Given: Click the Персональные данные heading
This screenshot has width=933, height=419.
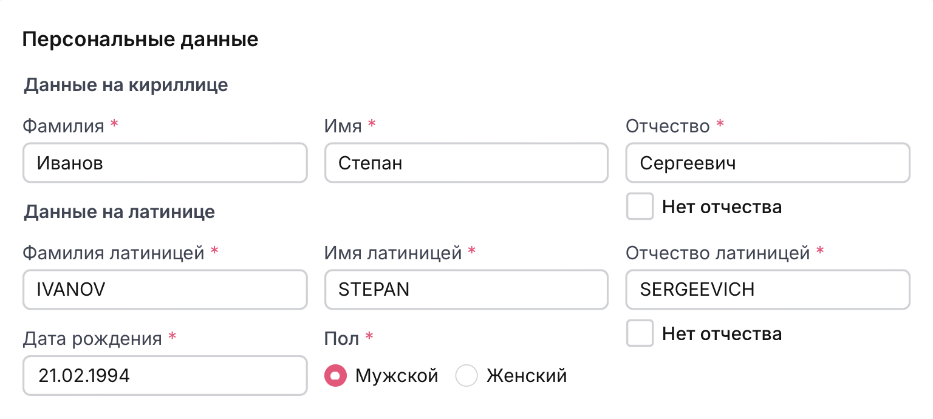Looking at the screenshot, I should [140, 39].
